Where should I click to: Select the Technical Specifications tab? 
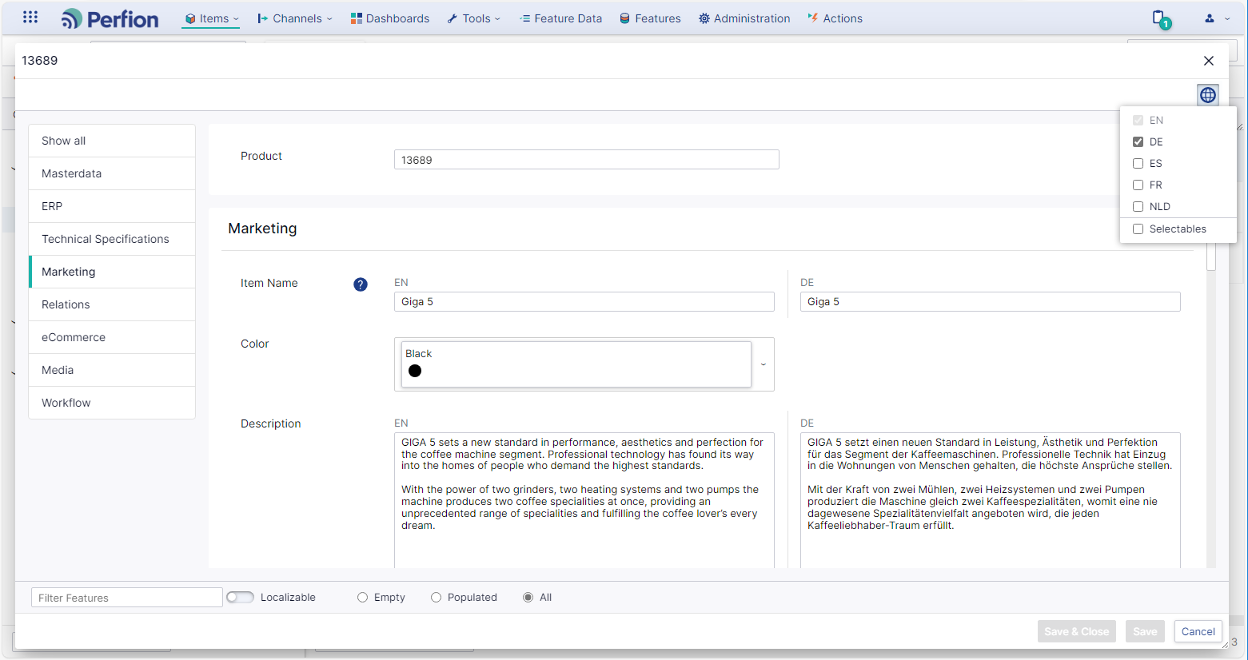pyautogui.click(x=112, y=239)
